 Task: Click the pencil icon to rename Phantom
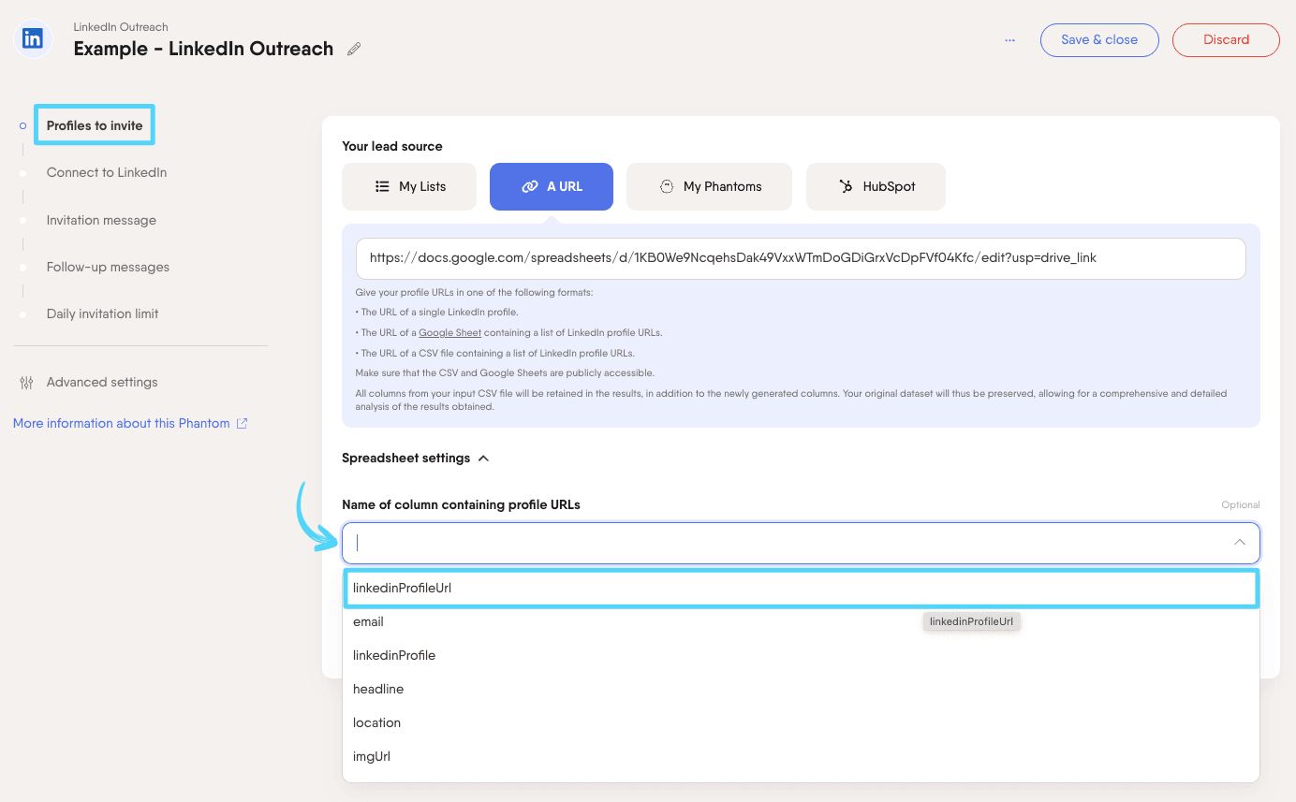354,50
